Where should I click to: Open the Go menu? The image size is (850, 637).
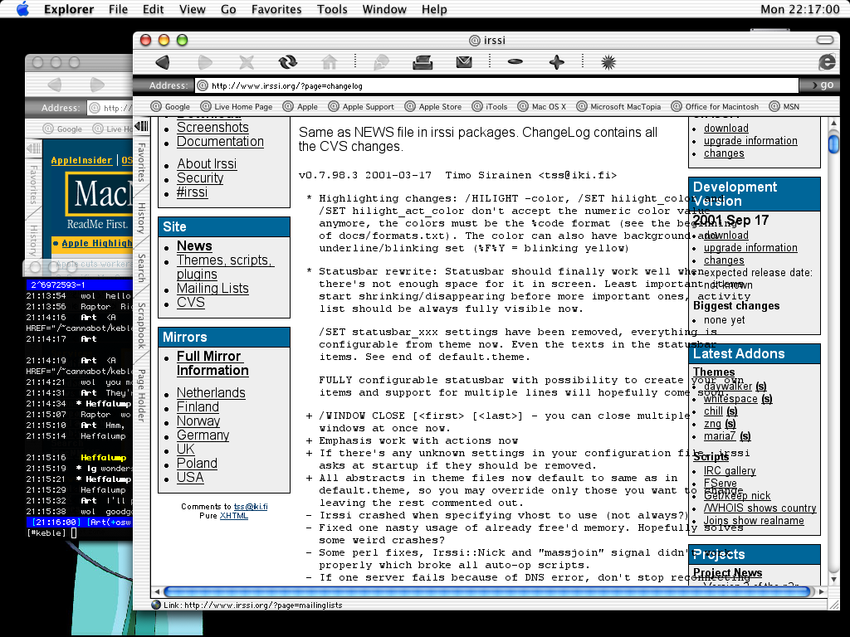[x=228, y=9]
